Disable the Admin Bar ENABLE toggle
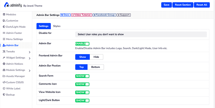The image size is (215, 108). (82, 44)
